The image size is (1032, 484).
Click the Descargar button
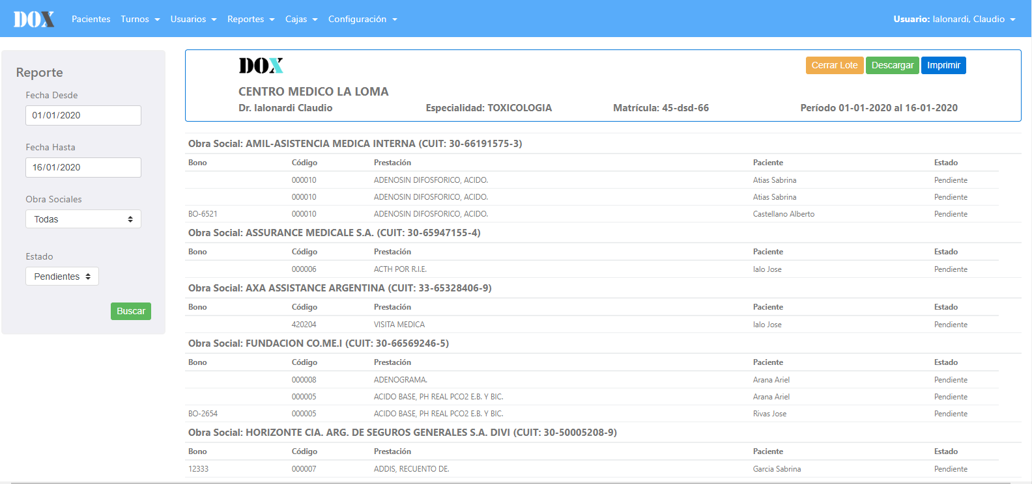coord(893,65)
